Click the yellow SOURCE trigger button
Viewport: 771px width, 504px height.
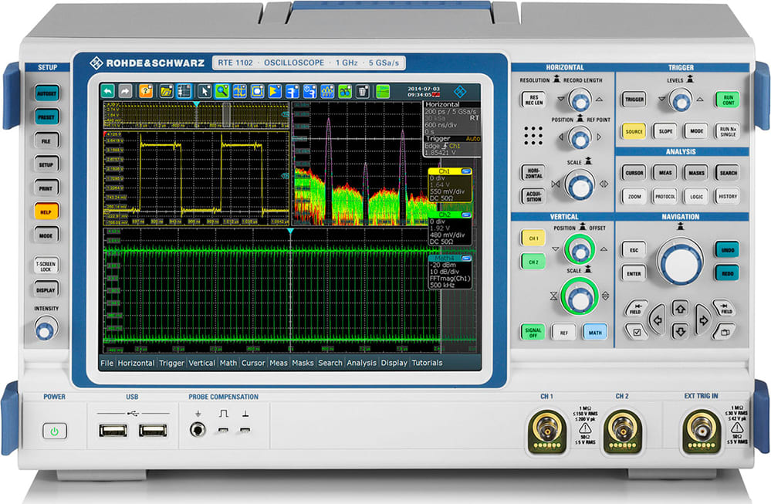coord(634,131)
